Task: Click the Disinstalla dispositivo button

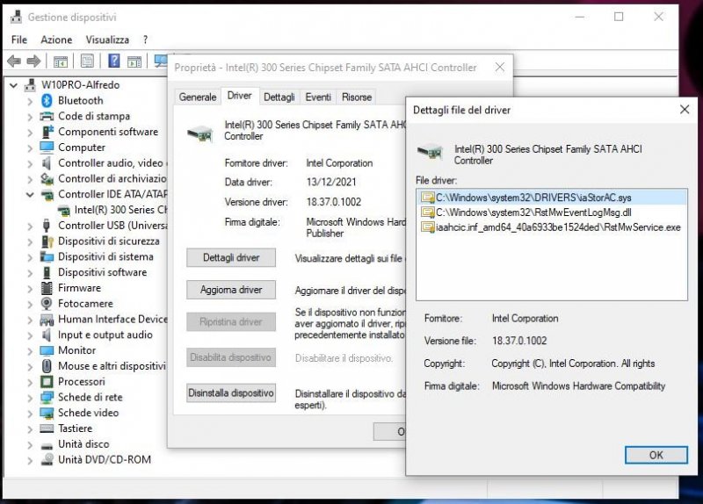Action: click(x=231, y=392)
